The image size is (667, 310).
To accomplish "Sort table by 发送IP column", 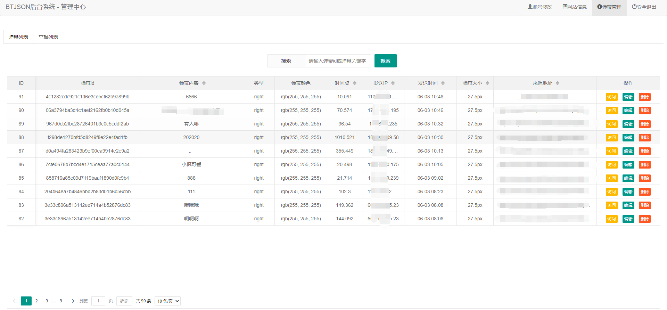I will (393, 83).
